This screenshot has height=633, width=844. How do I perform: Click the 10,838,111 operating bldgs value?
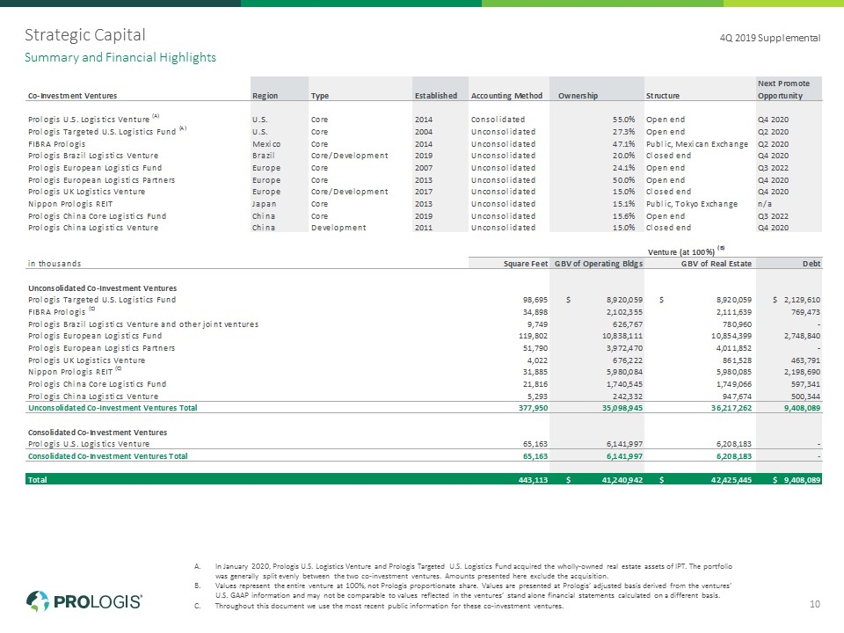622,336
